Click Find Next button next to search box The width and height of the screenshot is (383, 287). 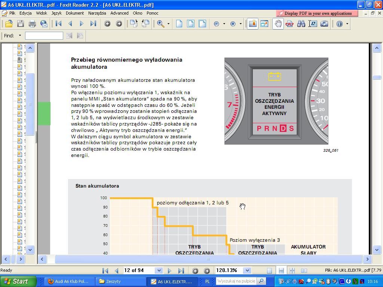click(80, 36)
